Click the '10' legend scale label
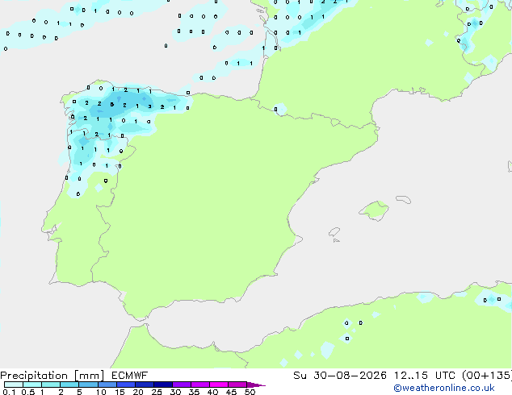 (x=101, y=392)
